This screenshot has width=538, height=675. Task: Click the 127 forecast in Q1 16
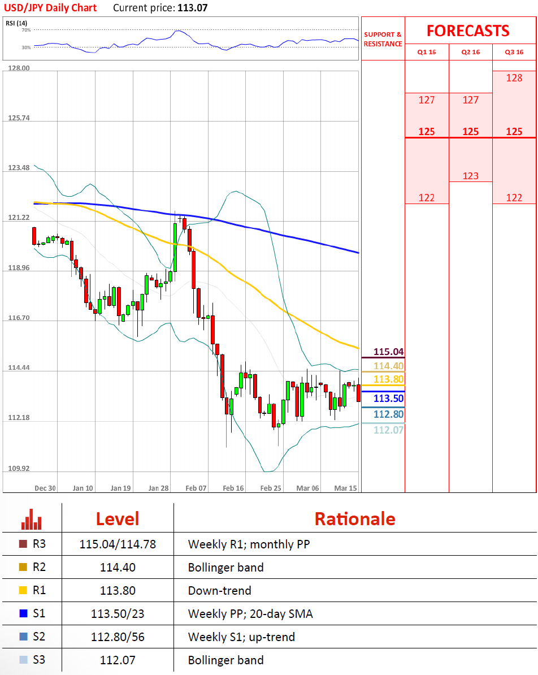click(x=427, y=100)
